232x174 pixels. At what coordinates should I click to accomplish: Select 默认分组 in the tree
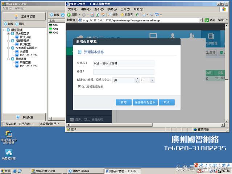[x=25, y=37]
